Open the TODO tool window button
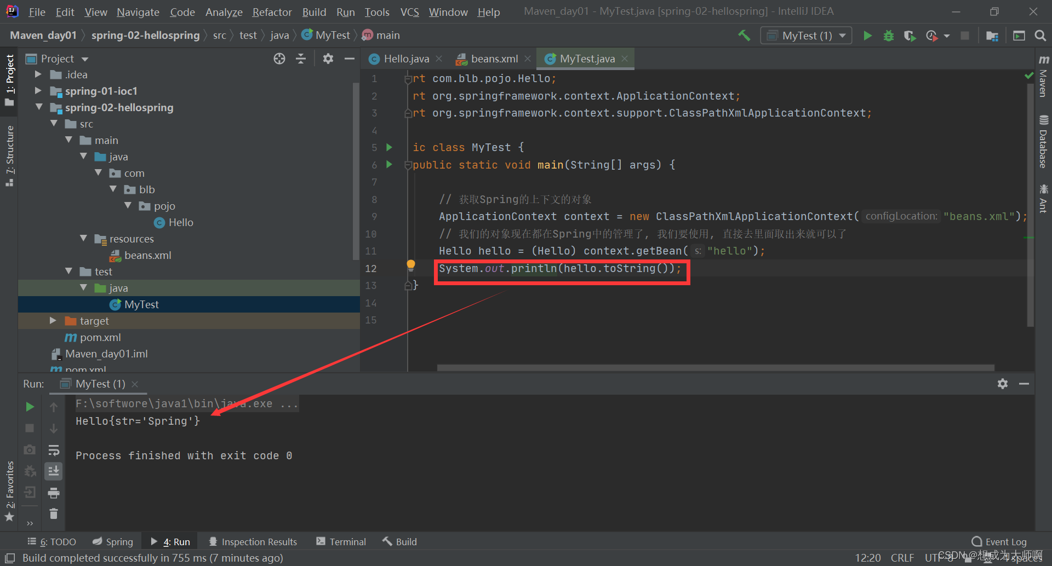The height and width of the screenshot is (566, 1052). 52,542
